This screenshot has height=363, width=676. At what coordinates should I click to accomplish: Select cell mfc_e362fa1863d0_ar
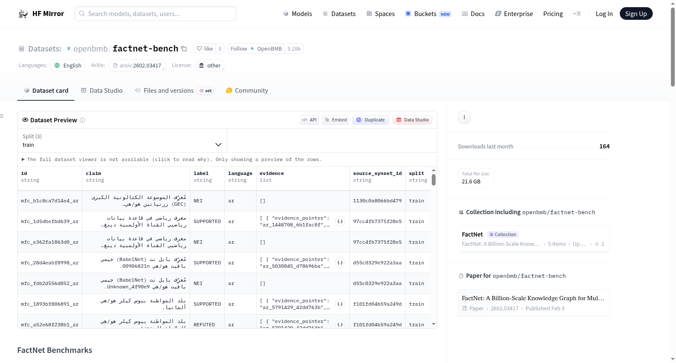point(50,242)
